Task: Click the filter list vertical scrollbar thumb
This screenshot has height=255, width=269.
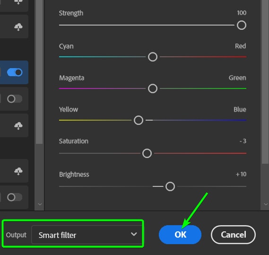Action: 39,72
